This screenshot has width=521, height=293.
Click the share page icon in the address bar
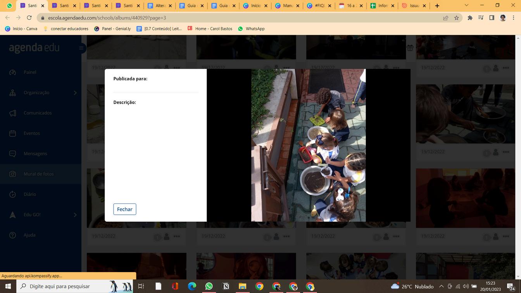[x=445, y=18]
